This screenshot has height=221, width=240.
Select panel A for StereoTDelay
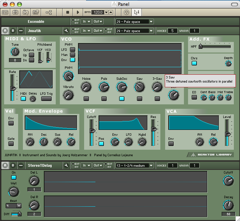coord(5,165)
